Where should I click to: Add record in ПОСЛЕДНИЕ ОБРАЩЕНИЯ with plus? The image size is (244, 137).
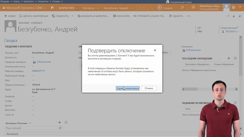point(229,58)
